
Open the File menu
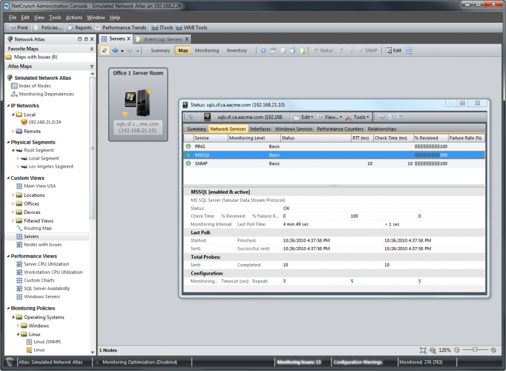13,18
